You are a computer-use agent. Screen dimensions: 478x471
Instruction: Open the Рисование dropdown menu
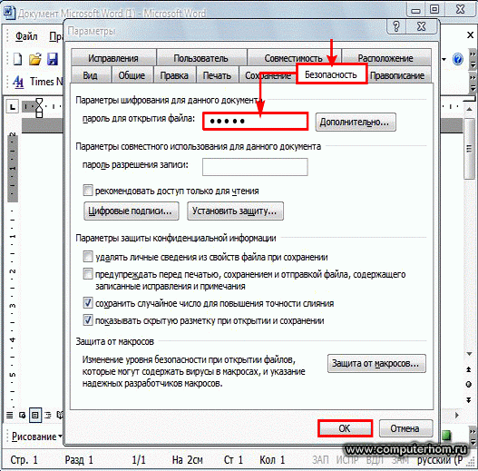click(37, 437)
